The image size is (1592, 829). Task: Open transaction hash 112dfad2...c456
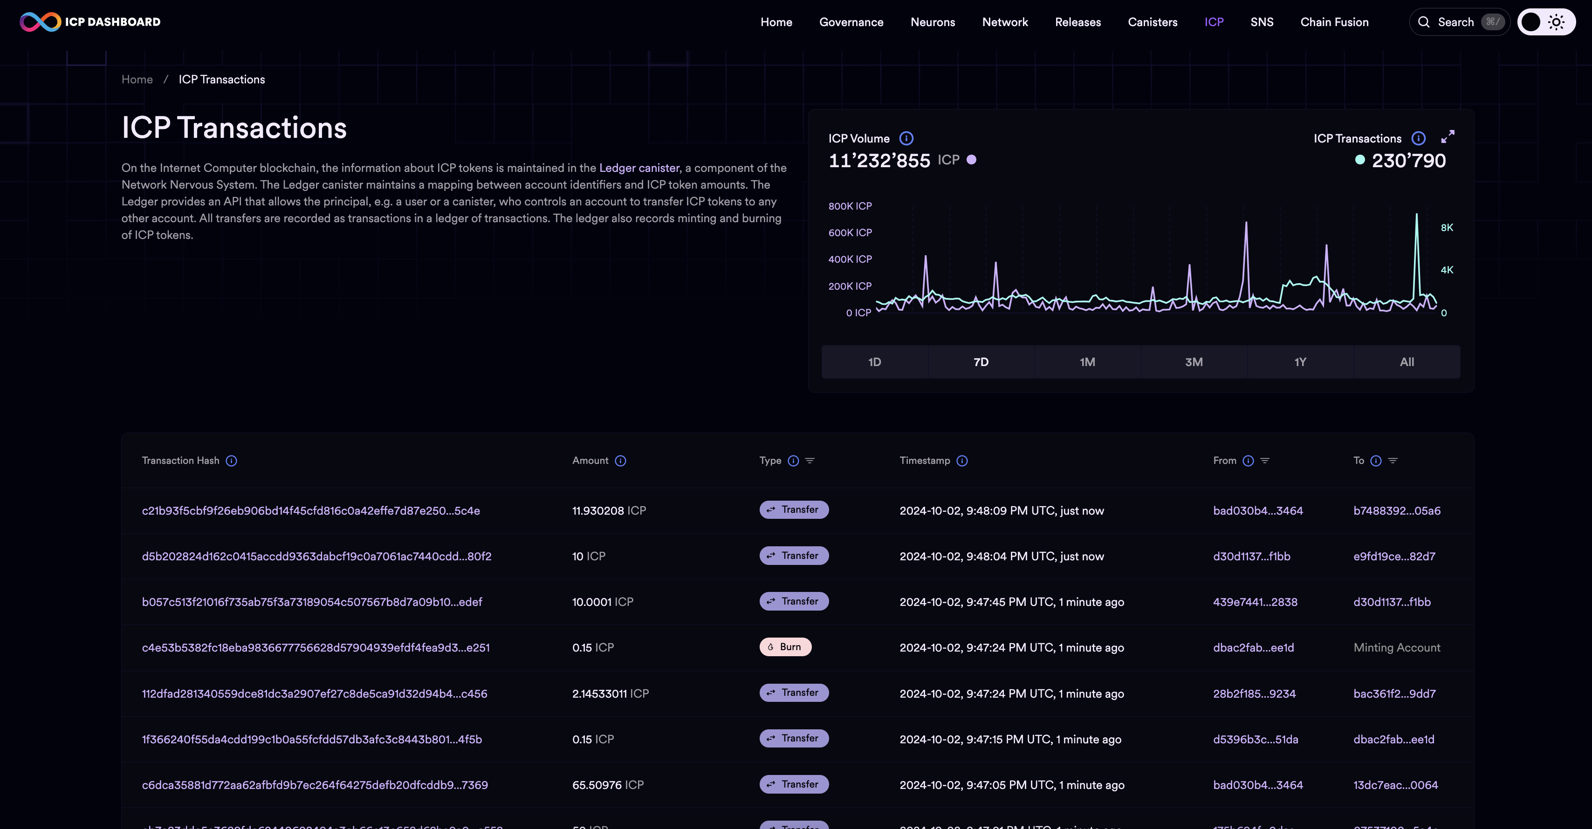coord(315,694)
